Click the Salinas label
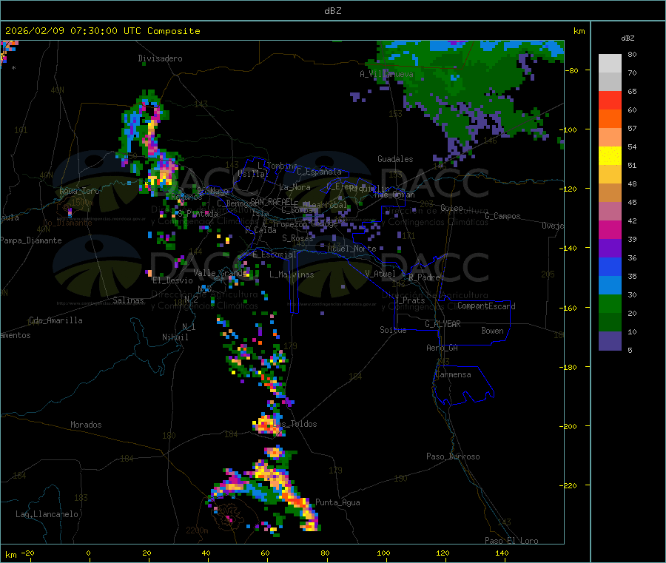This screenshot has height=563, width=666. point(128,300)
